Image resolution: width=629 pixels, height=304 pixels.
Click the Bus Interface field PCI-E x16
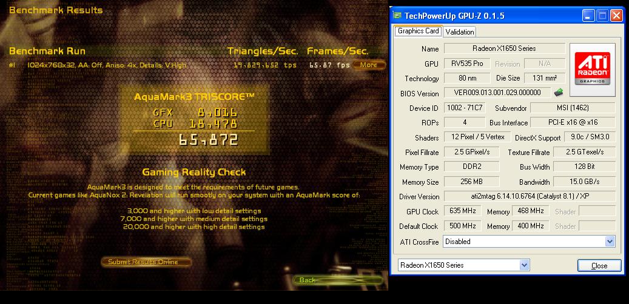(573, 122)
